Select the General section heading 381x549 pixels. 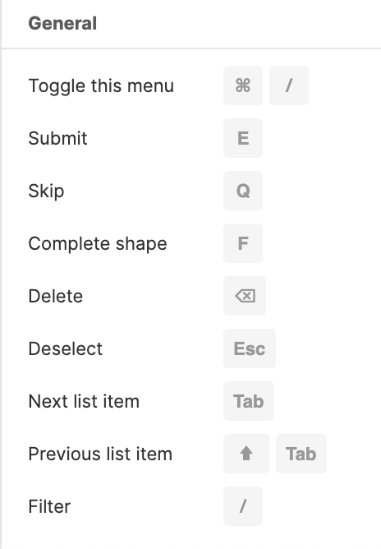tap(62, 24)
